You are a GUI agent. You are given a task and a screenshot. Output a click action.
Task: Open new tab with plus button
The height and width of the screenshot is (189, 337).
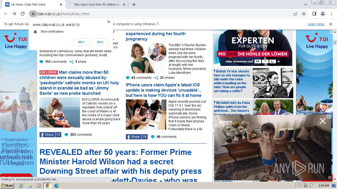(x=134, y=4)
